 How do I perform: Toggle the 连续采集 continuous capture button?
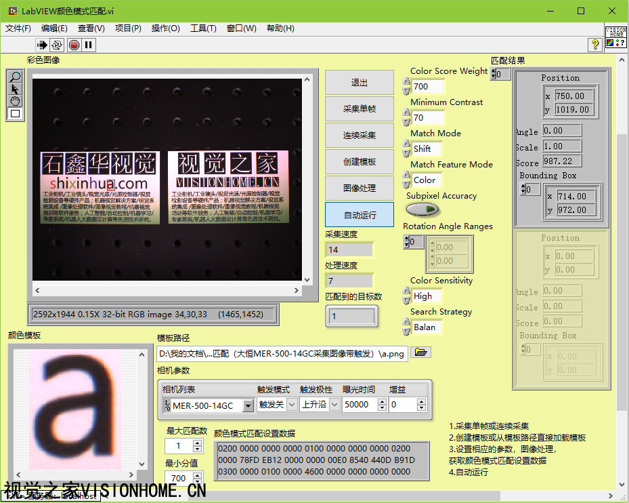coord(359,135)
